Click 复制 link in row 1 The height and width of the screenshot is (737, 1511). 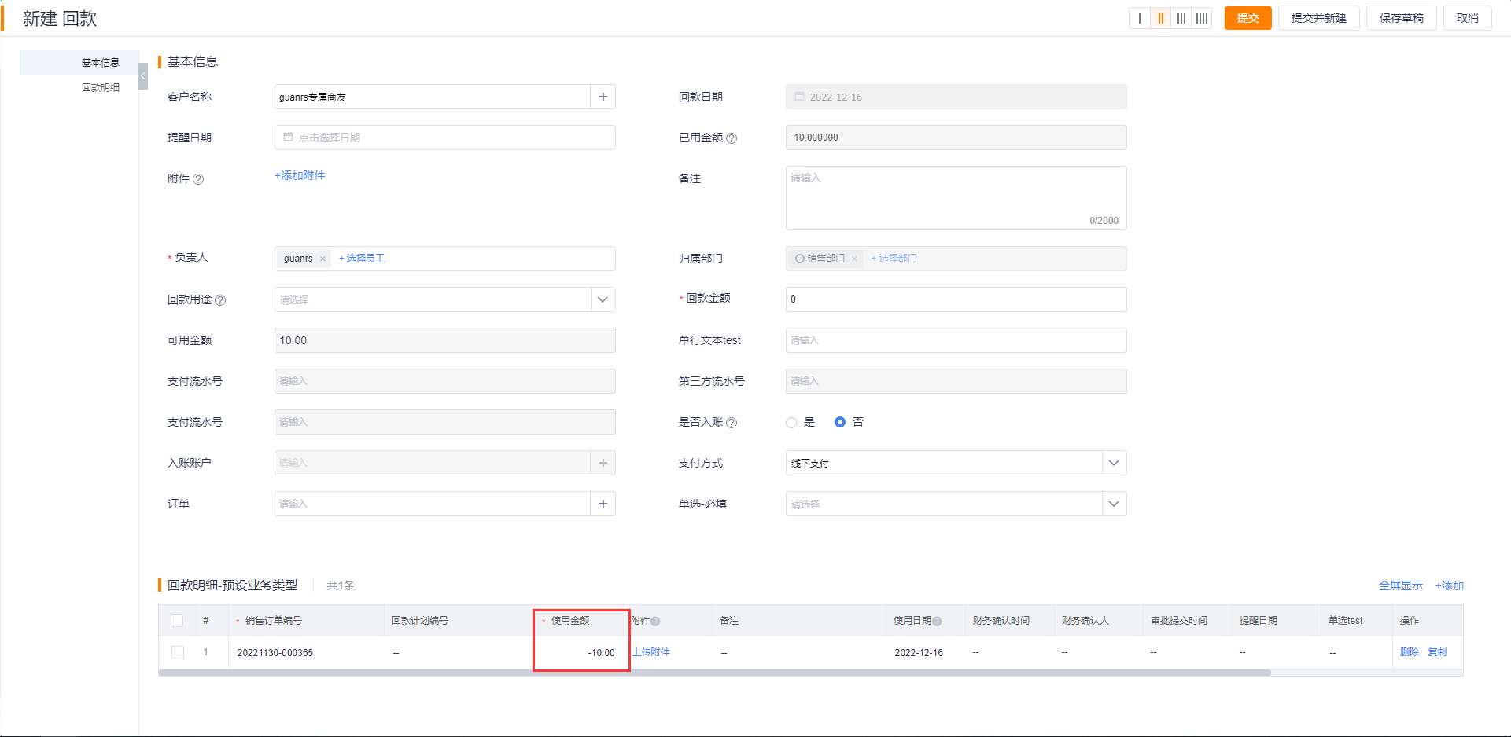click(1437, 652)
